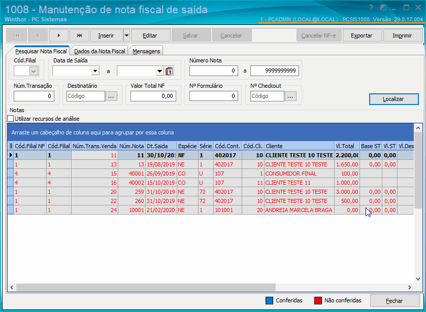
Task: Sort by Cliente column header
Action: coord(300,146)
